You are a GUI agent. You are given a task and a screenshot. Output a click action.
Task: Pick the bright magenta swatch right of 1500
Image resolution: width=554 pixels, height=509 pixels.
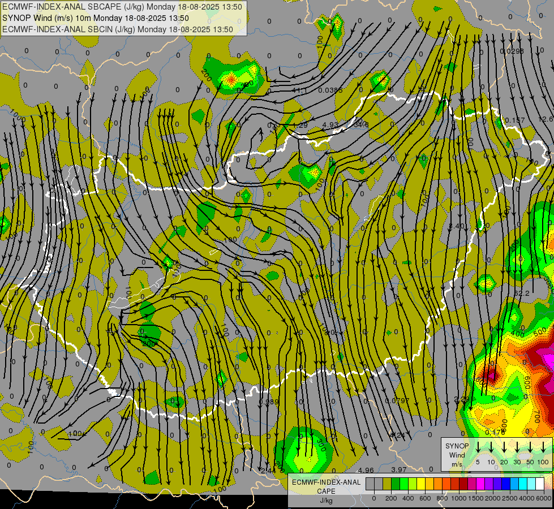point(481,484)
